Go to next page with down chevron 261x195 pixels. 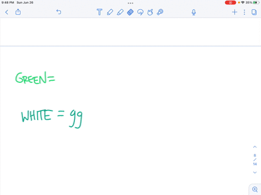pos(255,172)
